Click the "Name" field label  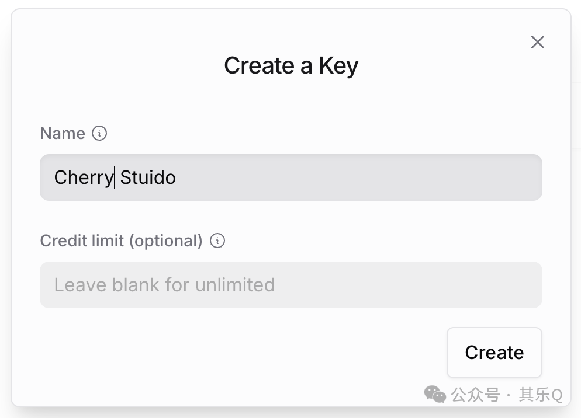click(63, 134)
